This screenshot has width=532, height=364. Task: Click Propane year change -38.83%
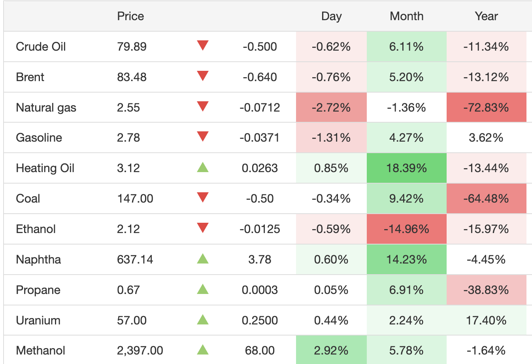486,290
